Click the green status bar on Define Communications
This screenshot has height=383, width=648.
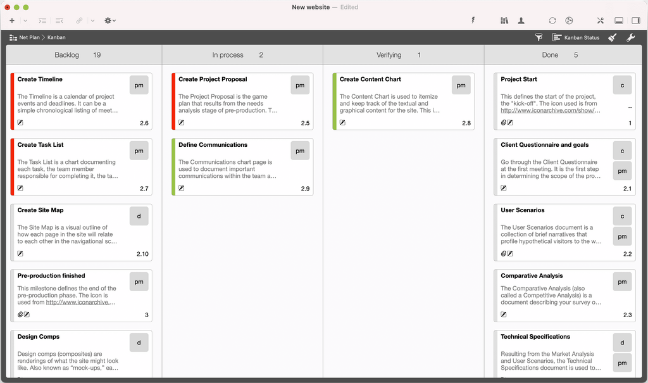(174, 166)
